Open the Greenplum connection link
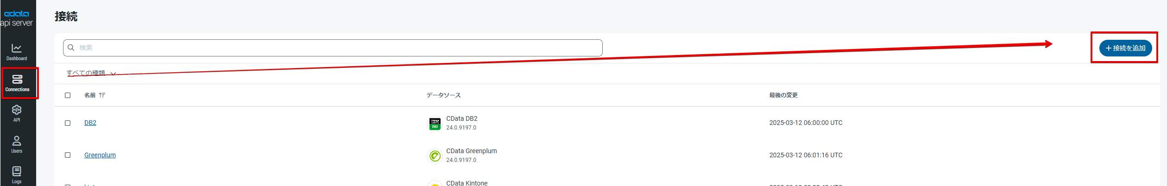This screenshot has width=1167, height=186. [x=100, y=155]
